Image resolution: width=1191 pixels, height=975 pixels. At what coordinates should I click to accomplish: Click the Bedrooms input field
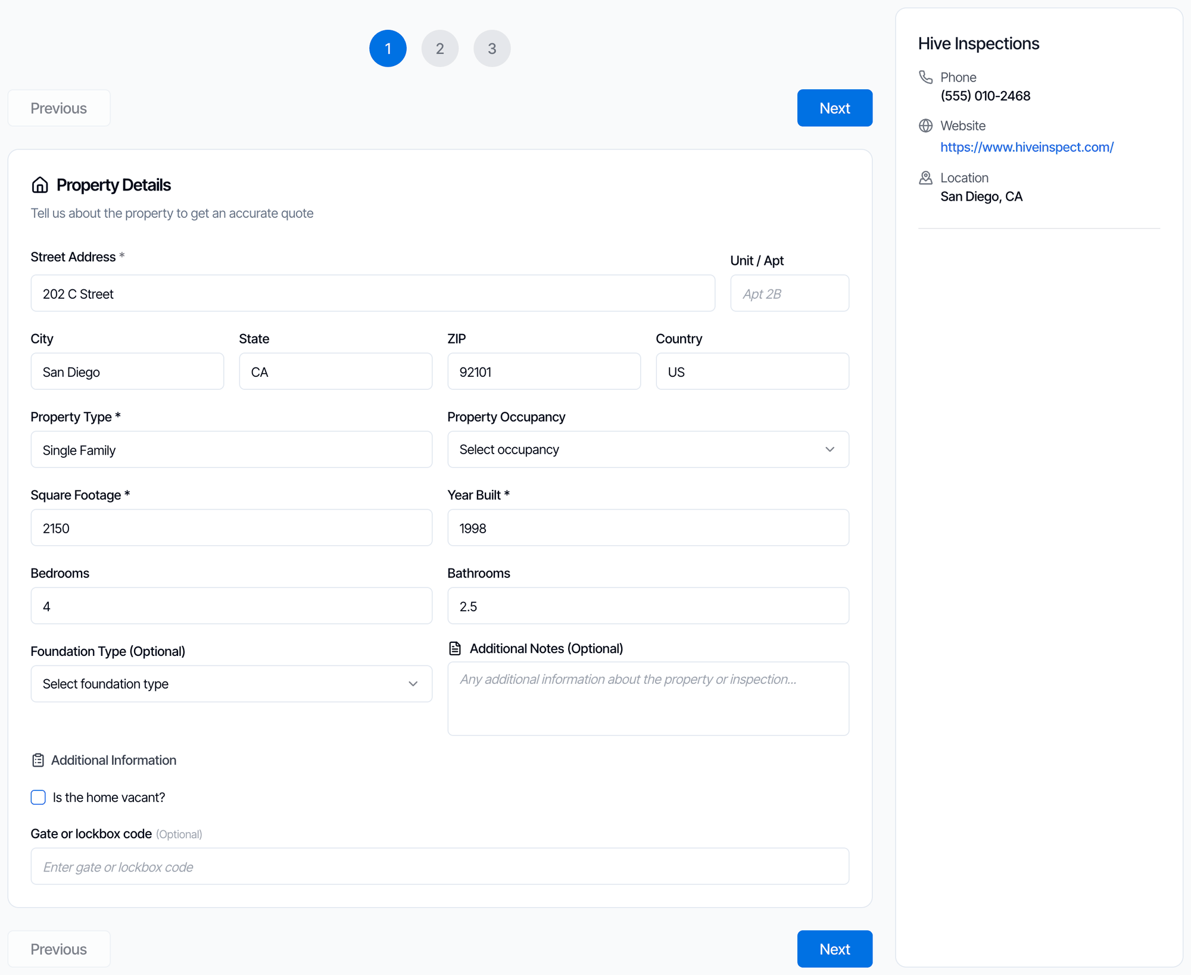point(231,606)
